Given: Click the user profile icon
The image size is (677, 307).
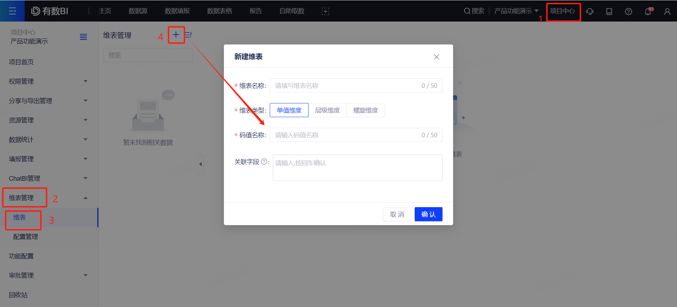Looking at the screenshot, I should (667, 11).
